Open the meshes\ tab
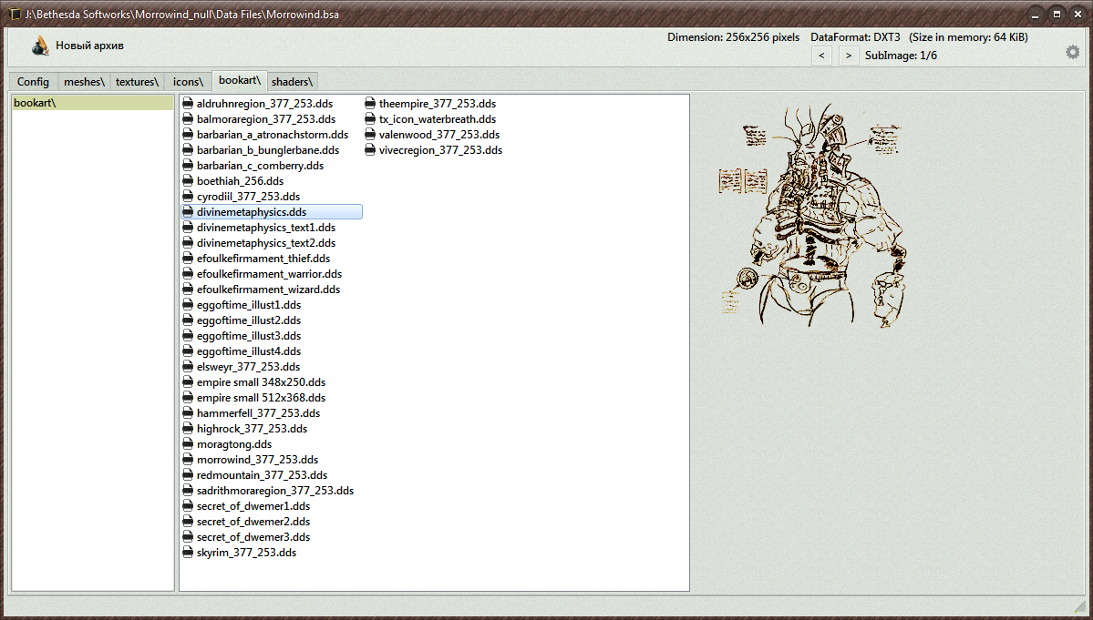1093x620 pixels. point(85,81)
